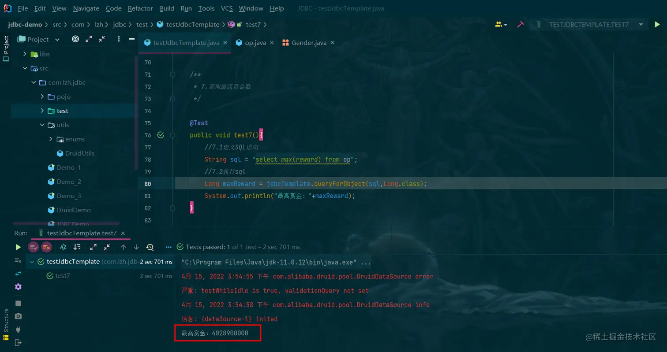Hide the Project panel with minus icon

pyautogui.click(x=131, y=39)
